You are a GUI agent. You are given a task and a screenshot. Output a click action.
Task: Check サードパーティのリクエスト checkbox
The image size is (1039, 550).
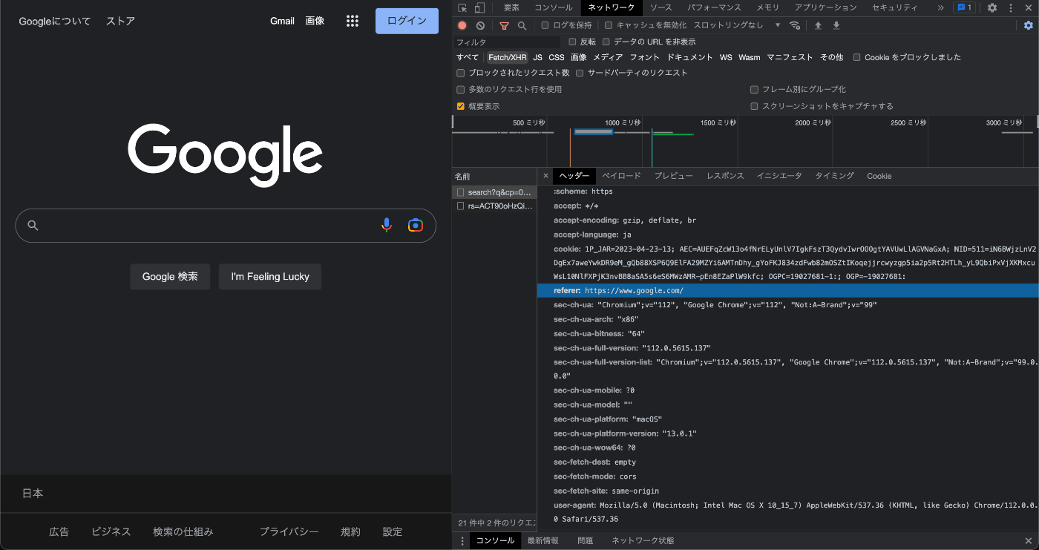(x=580, y=73)
